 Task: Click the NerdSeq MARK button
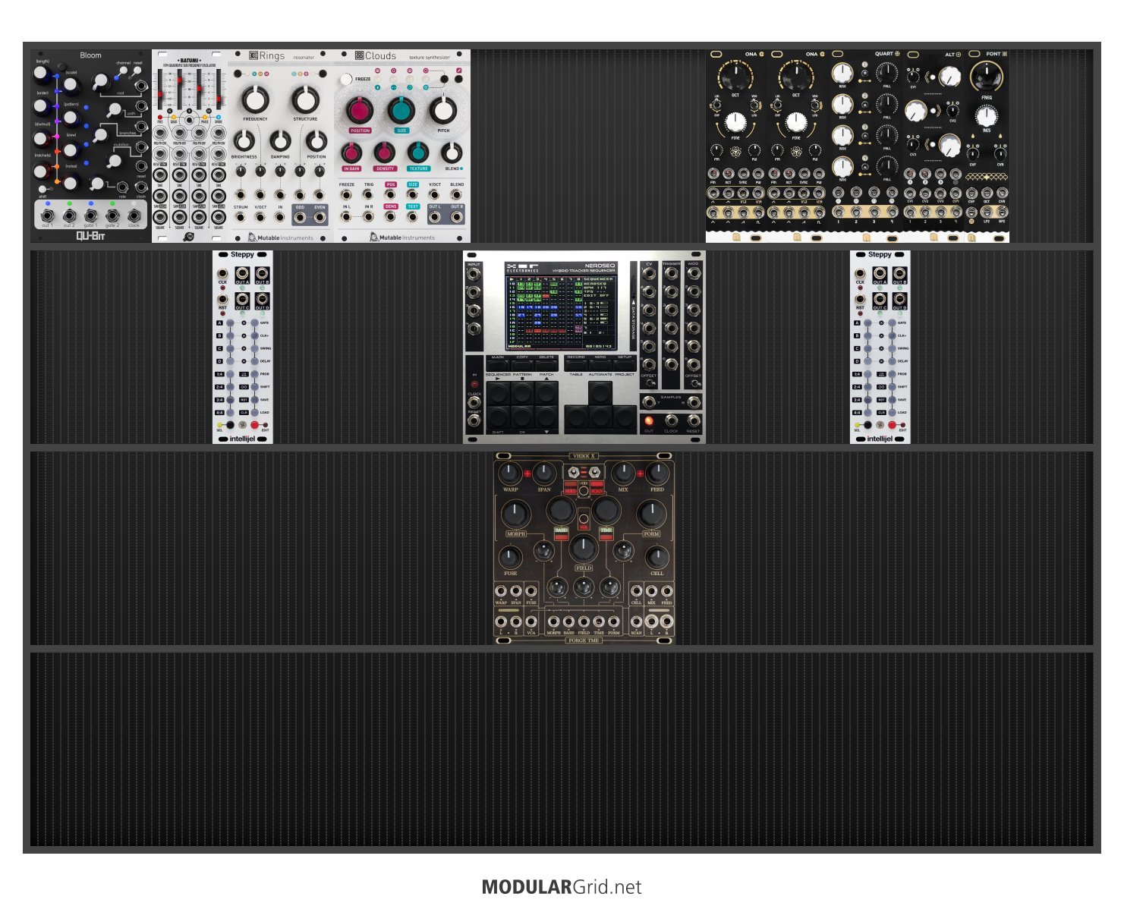click(x=498, y=365)
